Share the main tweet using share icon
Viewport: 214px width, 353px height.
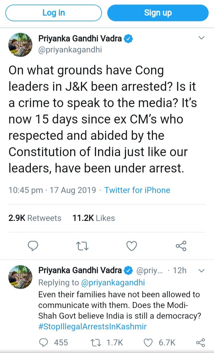(x=181, y=246)
